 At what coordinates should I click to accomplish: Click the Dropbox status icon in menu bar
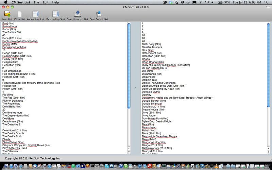coord(171,2)
